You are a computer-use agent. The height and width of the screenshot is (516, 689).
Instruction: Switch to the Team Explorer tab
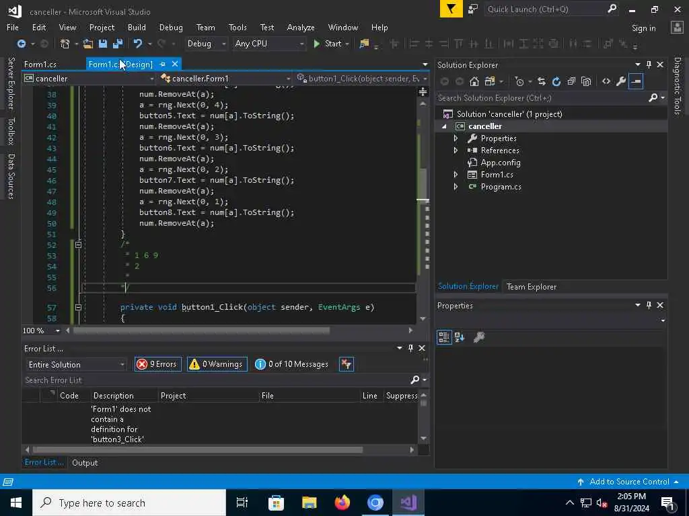[x=532, y=286]
